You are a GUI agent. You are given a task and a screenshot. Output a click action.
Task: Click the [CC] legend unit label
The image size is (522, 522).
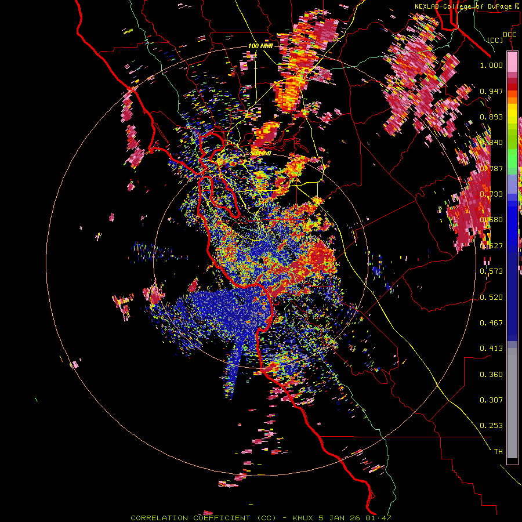(x=495, y=40)
